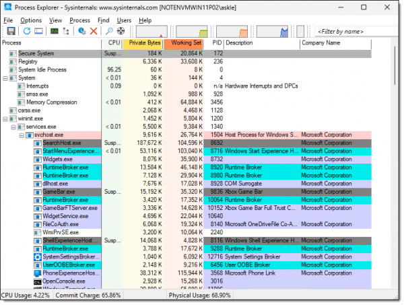The width and height of the screenshot is (404, 305).
Task: Open the physical memory orange graph
Action: click(x=232, y=32)
